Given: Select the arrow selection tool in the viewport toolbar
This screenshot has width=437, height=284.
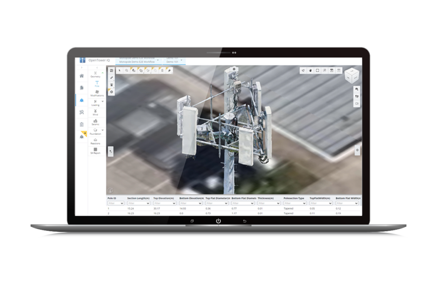Looking at the screenshot, I should (119, 70).
